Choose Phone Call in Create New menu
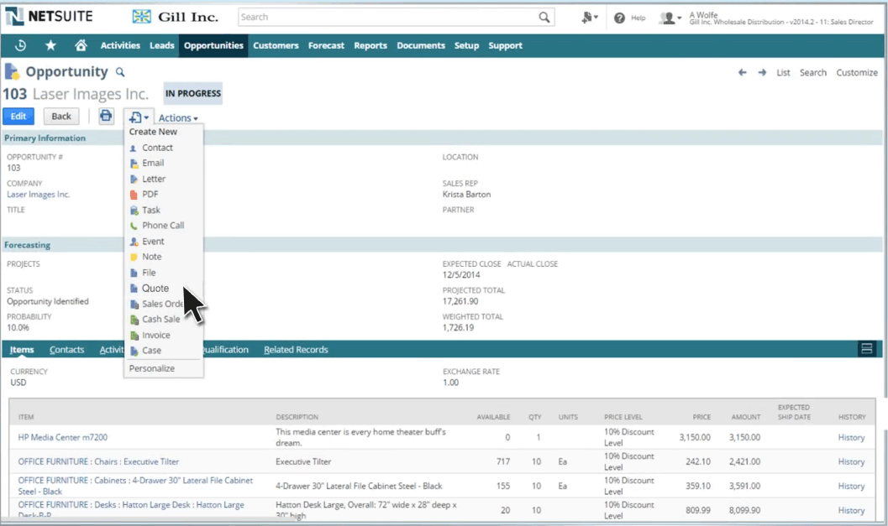The width and height of the screenshot is (888, 526). [163, 226]
